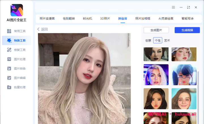Screen dimensions: 204x124
Task: Select the 创意 style category
Action: (148, 40)
